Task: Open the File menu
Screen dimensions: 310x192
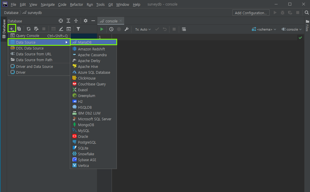Action: (13, 4)
